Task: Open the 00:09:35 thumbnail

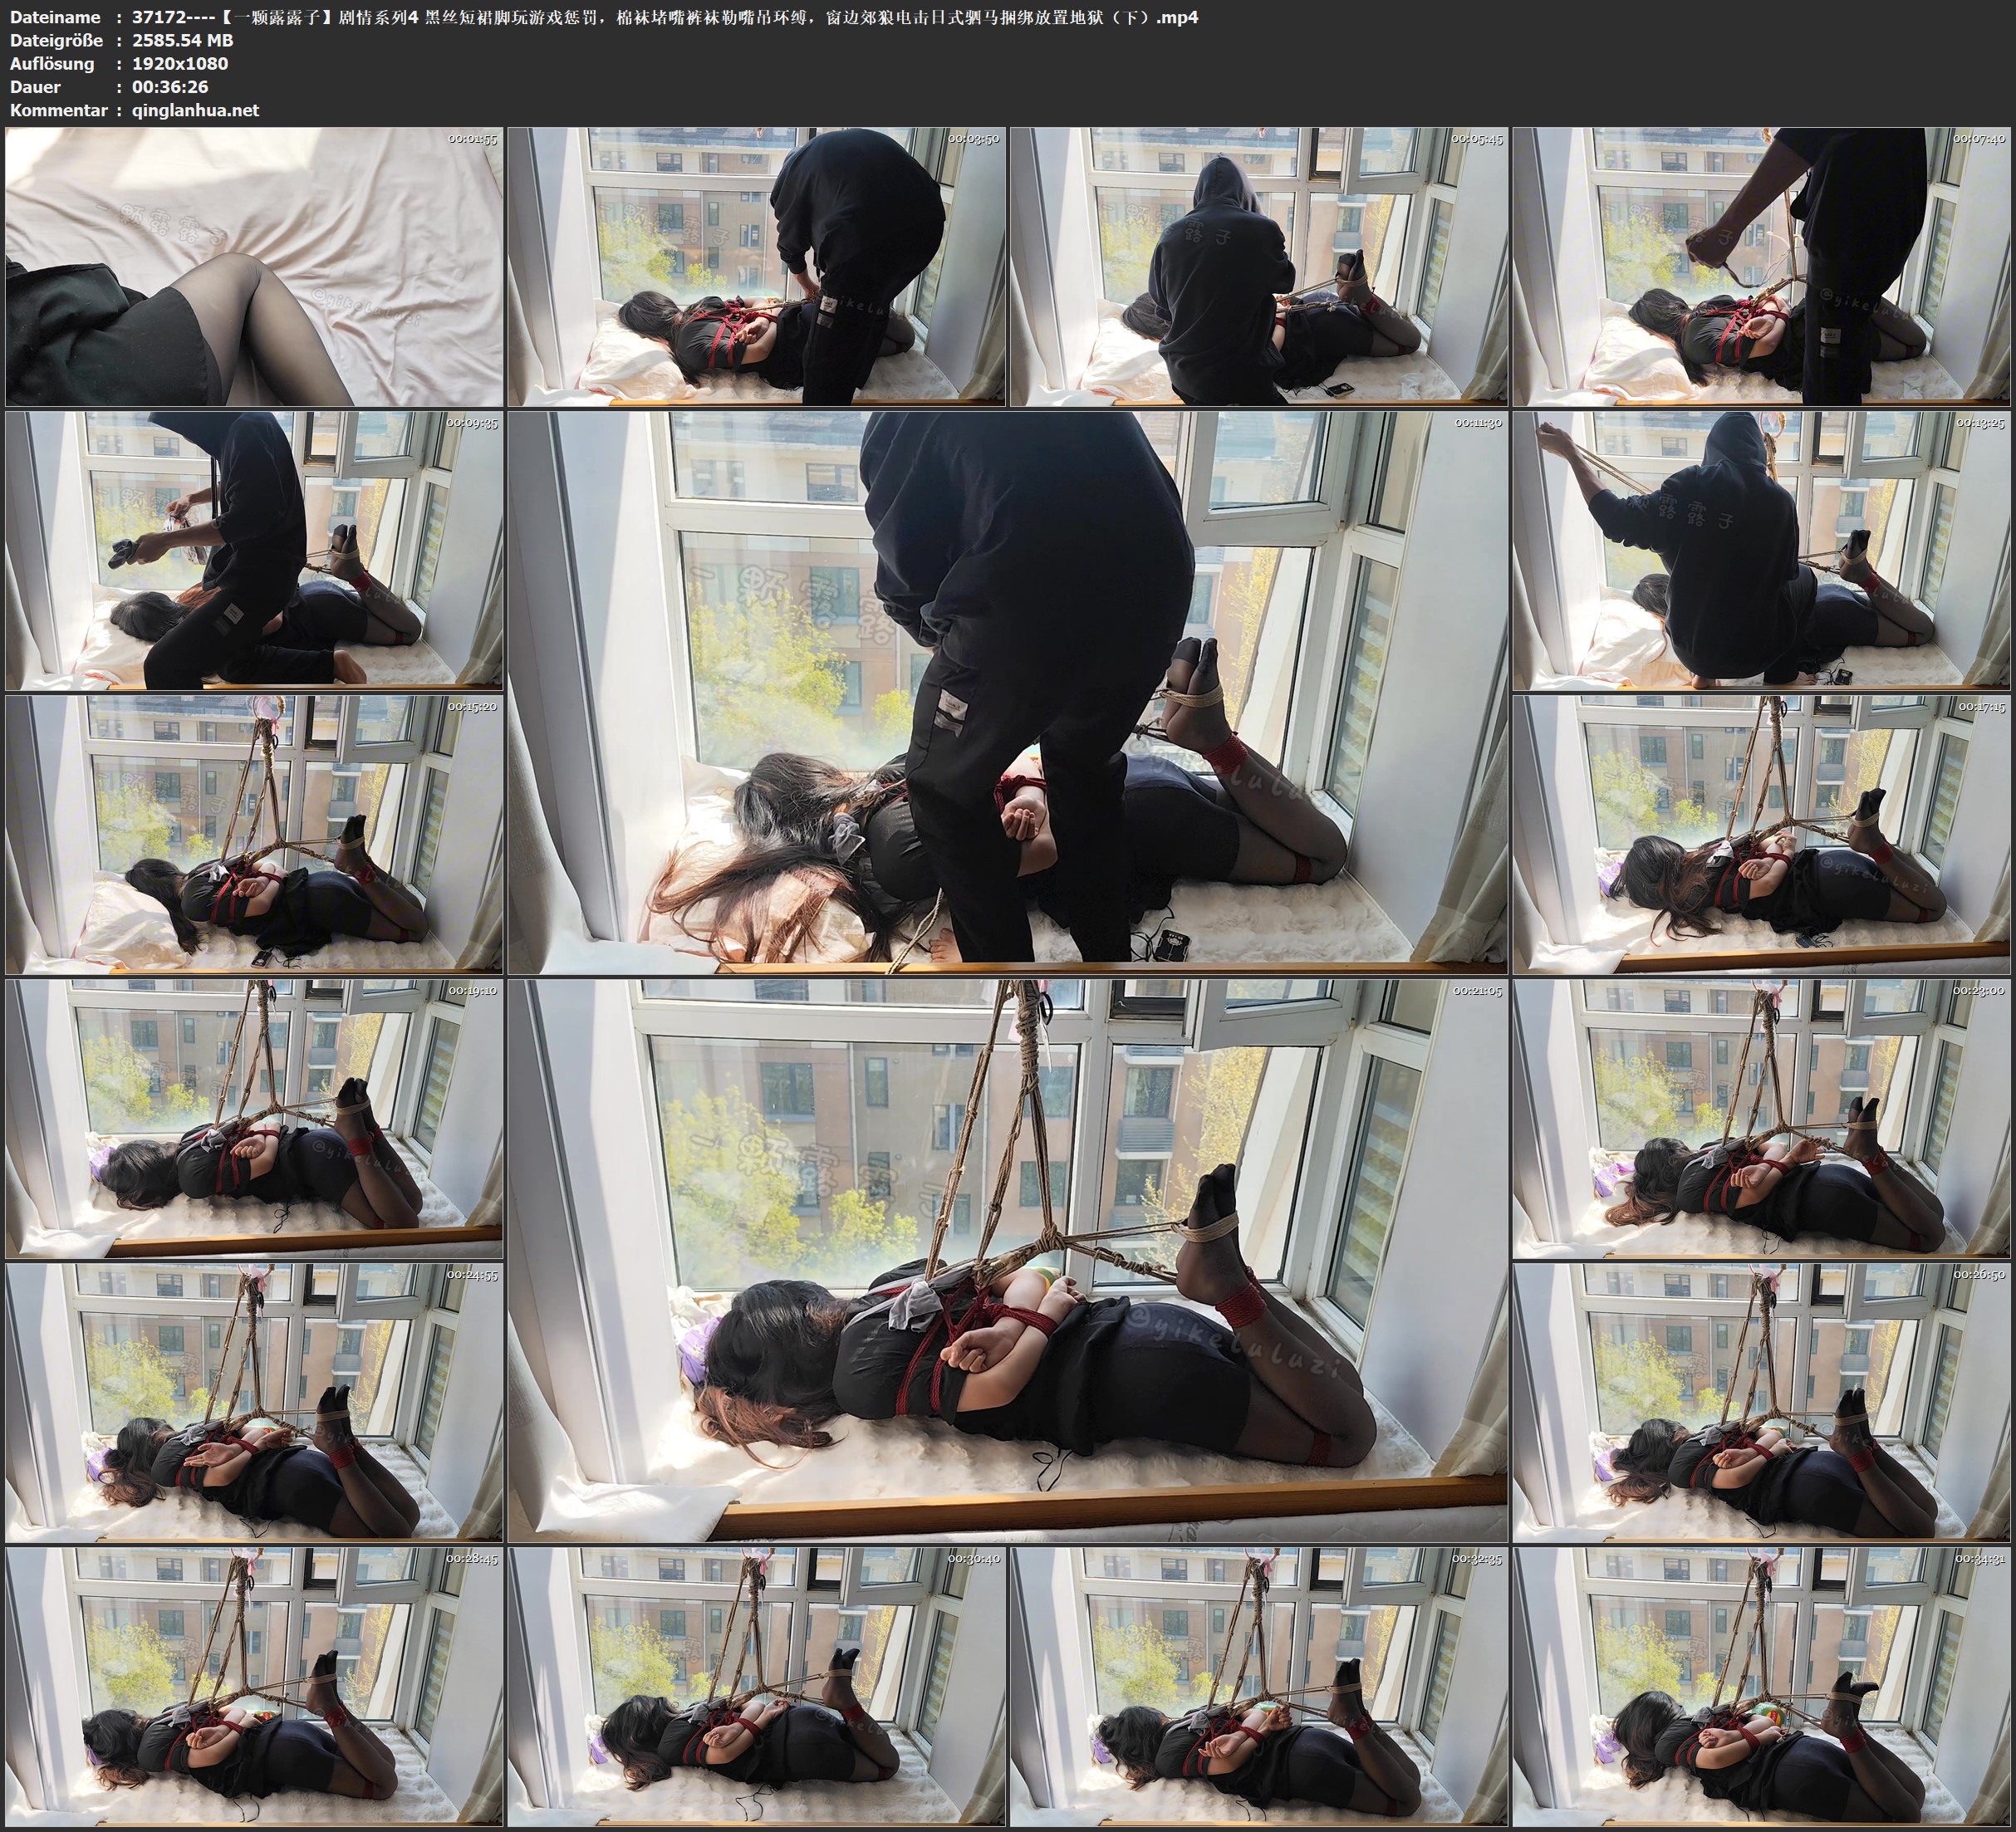Action: (x=254, y=551)
